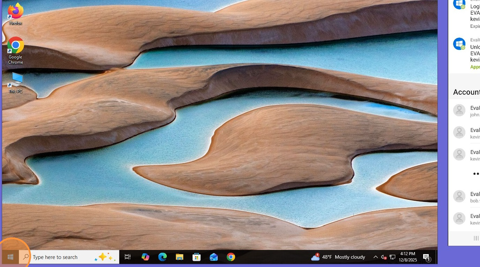Click the Show desktop sliver at taskbar end
Viewport: 480px width, 267px height.
(436, 257)
